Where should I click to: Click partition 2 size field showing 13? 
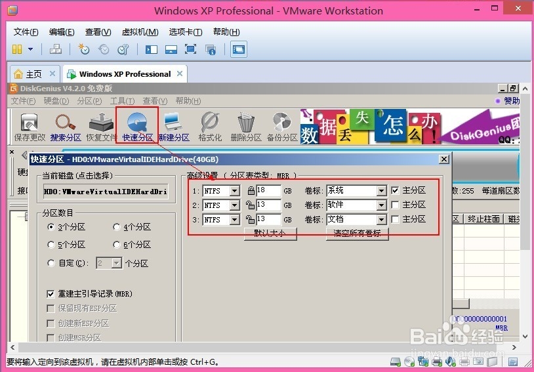(269, 205)
